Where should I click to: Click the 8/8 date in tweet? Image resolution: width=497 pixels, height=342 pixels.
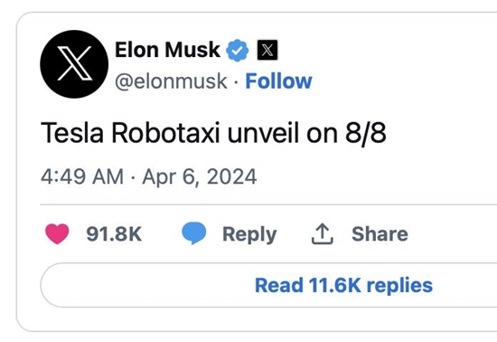(365, 133)
